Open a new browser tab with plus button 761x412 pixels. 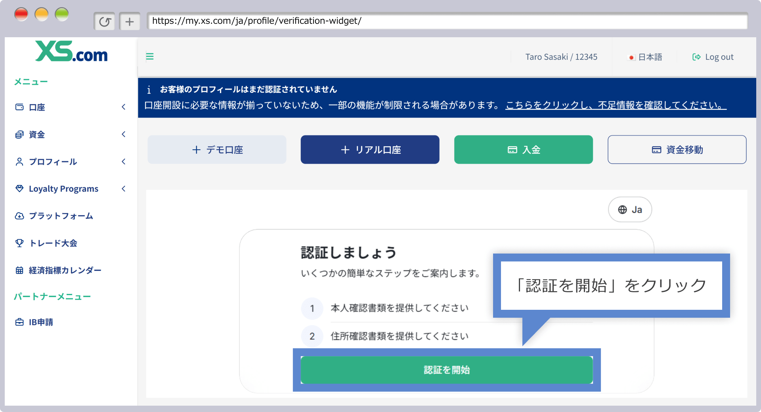pos(130,21)
